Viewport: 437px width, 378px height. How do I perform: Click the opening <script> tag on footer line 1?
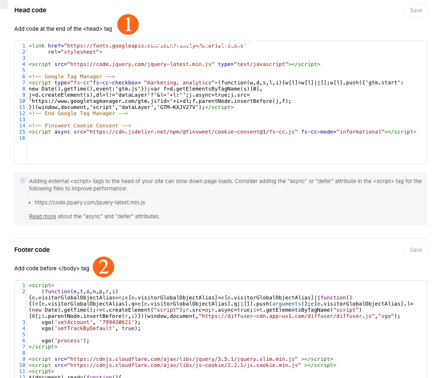tap(41, 285)
